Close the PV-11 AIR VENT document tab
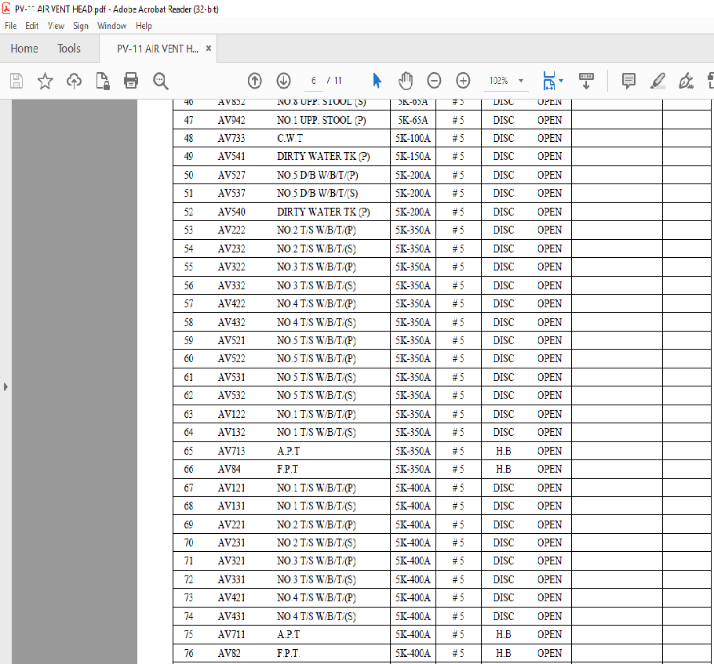Image resolution: width=714 pixels, height=664 pixels. click(x=209, y=49)
